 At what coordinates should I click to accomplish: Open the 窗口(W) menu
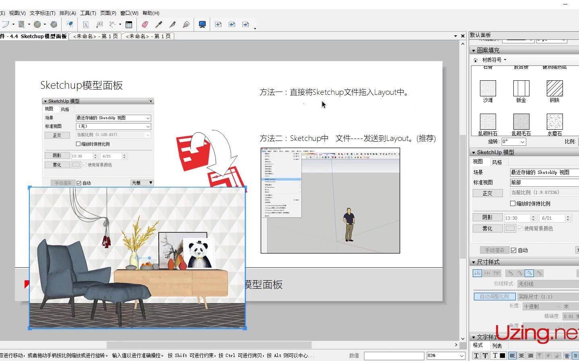(129, 13)
